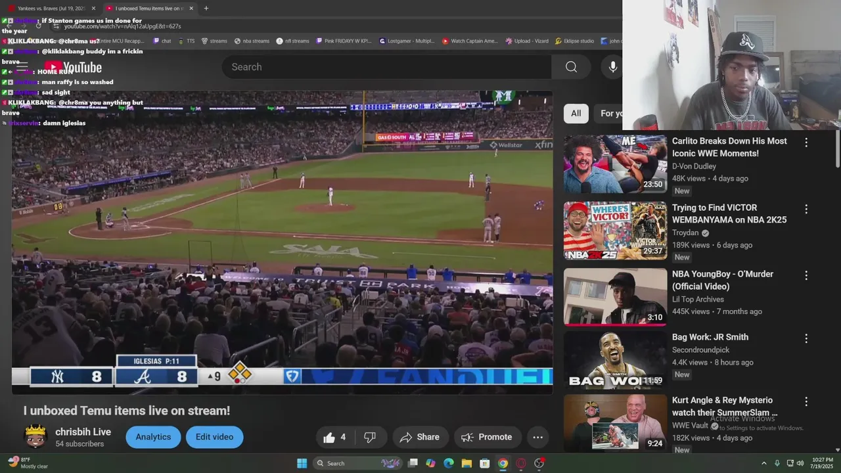This screenshot has height=473, width=841.
Task: Open options menu for Kurt Angle video
Action: point(806,401)
